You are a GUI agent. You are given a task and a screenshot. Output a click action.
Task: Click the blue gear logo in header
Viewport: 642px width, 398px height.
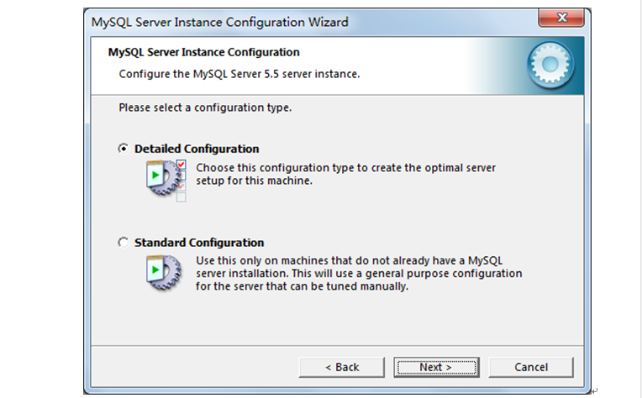tap(550, 65)
